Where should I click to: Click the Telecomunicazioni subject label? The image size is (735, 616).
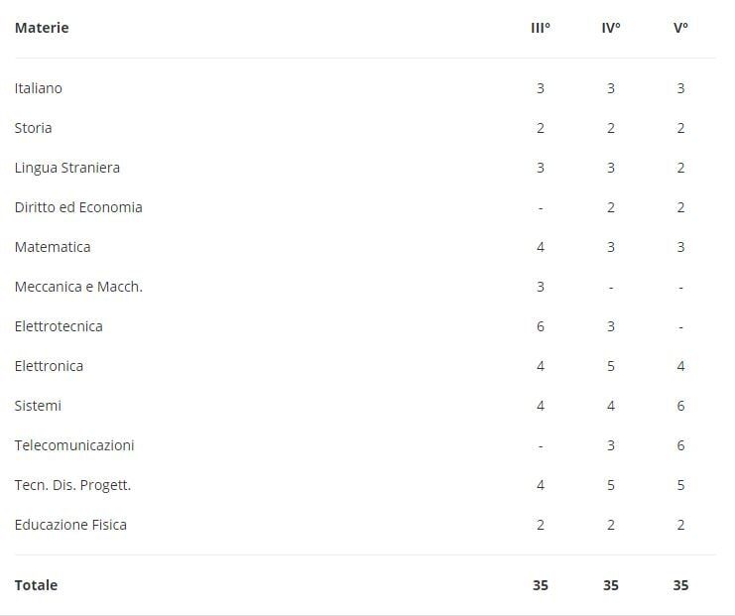click(74, 445)
